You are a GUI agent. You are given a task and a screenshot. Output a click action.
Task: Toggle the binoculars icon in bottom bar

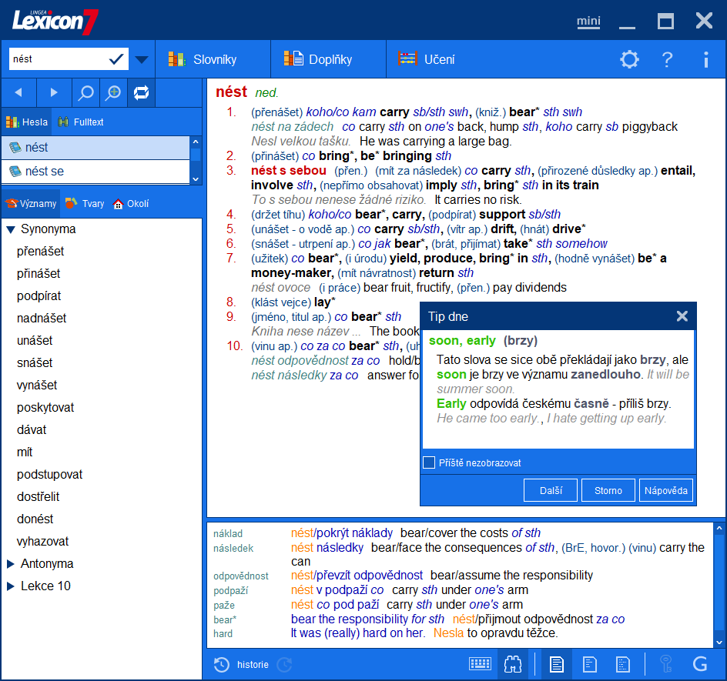coord(513,664)
